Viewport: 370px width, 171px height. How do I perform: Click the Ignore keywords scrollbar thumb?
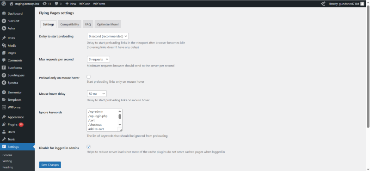click(x=120, y=116)
